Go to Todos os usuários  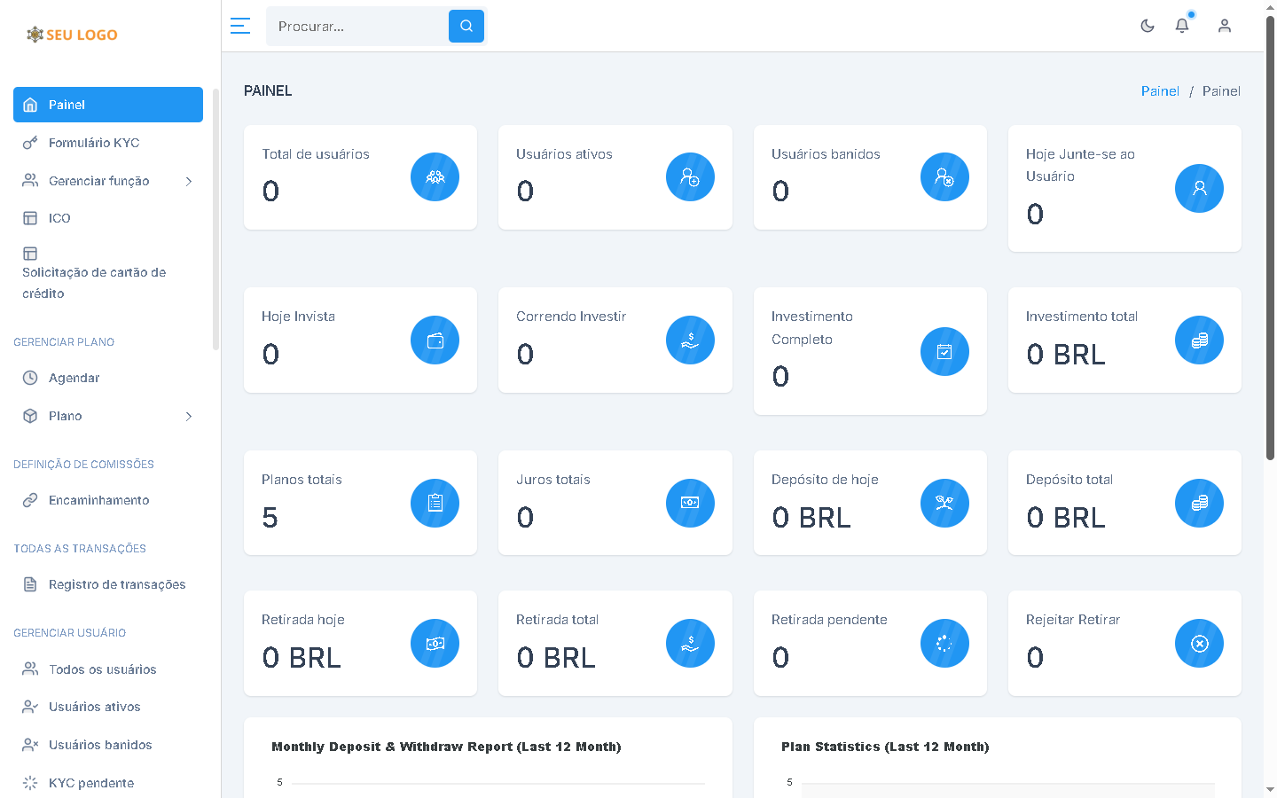click(x=102, y=669)
